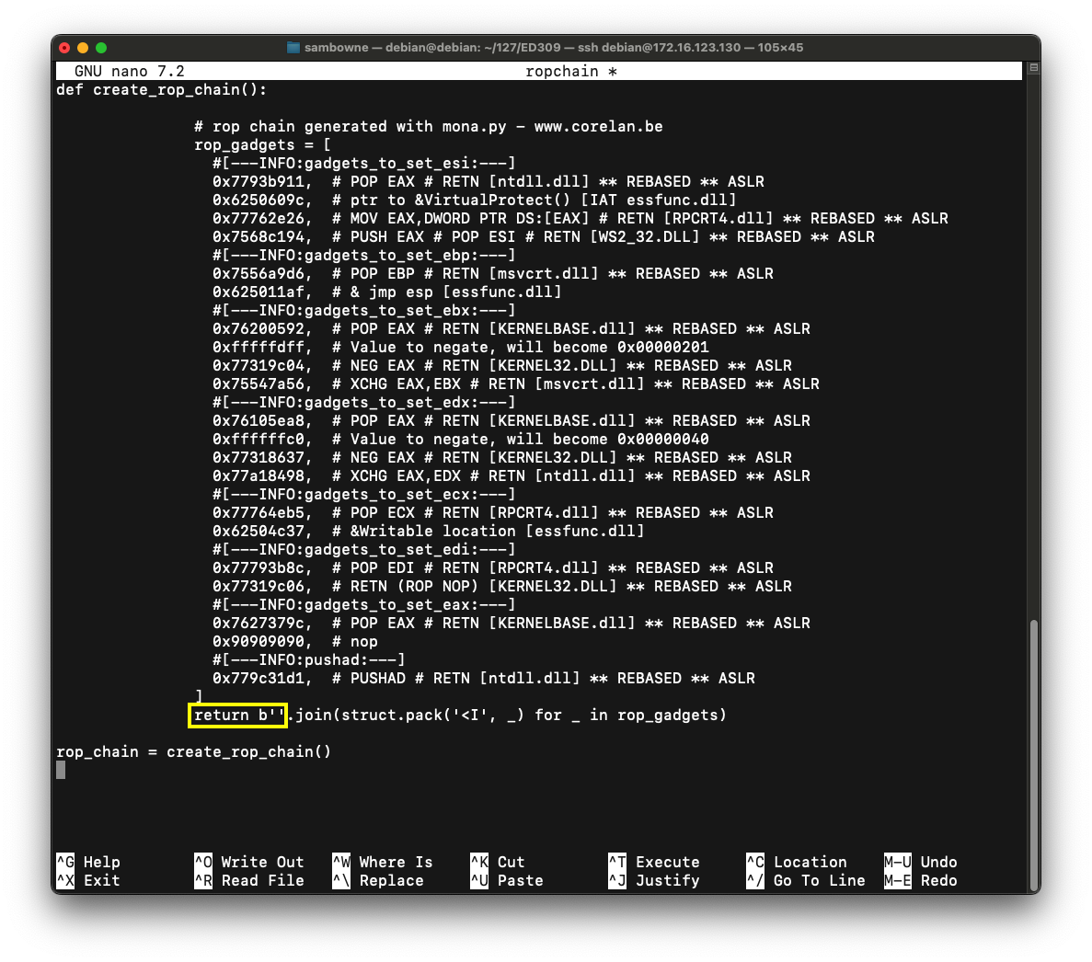This screenshot has width=1092, height=962.
Task: Click the 'ropchain *' file name in nano header
Action: (x=571, y=71)
